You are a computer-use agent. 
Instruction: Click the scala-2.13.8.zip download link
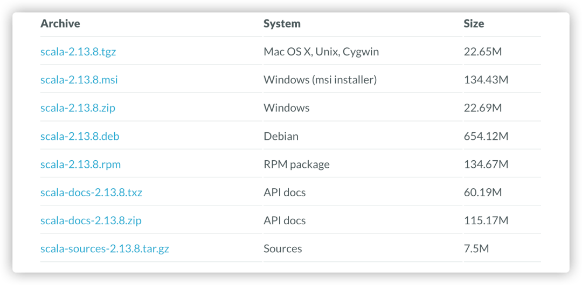pyautogui.click(x=78, y=108)
